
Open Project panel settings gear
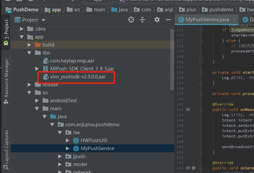click(157, 20)
